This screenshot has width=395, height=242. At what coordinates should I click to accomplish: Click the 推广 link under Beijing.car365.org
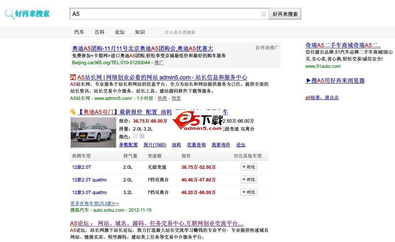pyautogui.click(x=159, y=62)
